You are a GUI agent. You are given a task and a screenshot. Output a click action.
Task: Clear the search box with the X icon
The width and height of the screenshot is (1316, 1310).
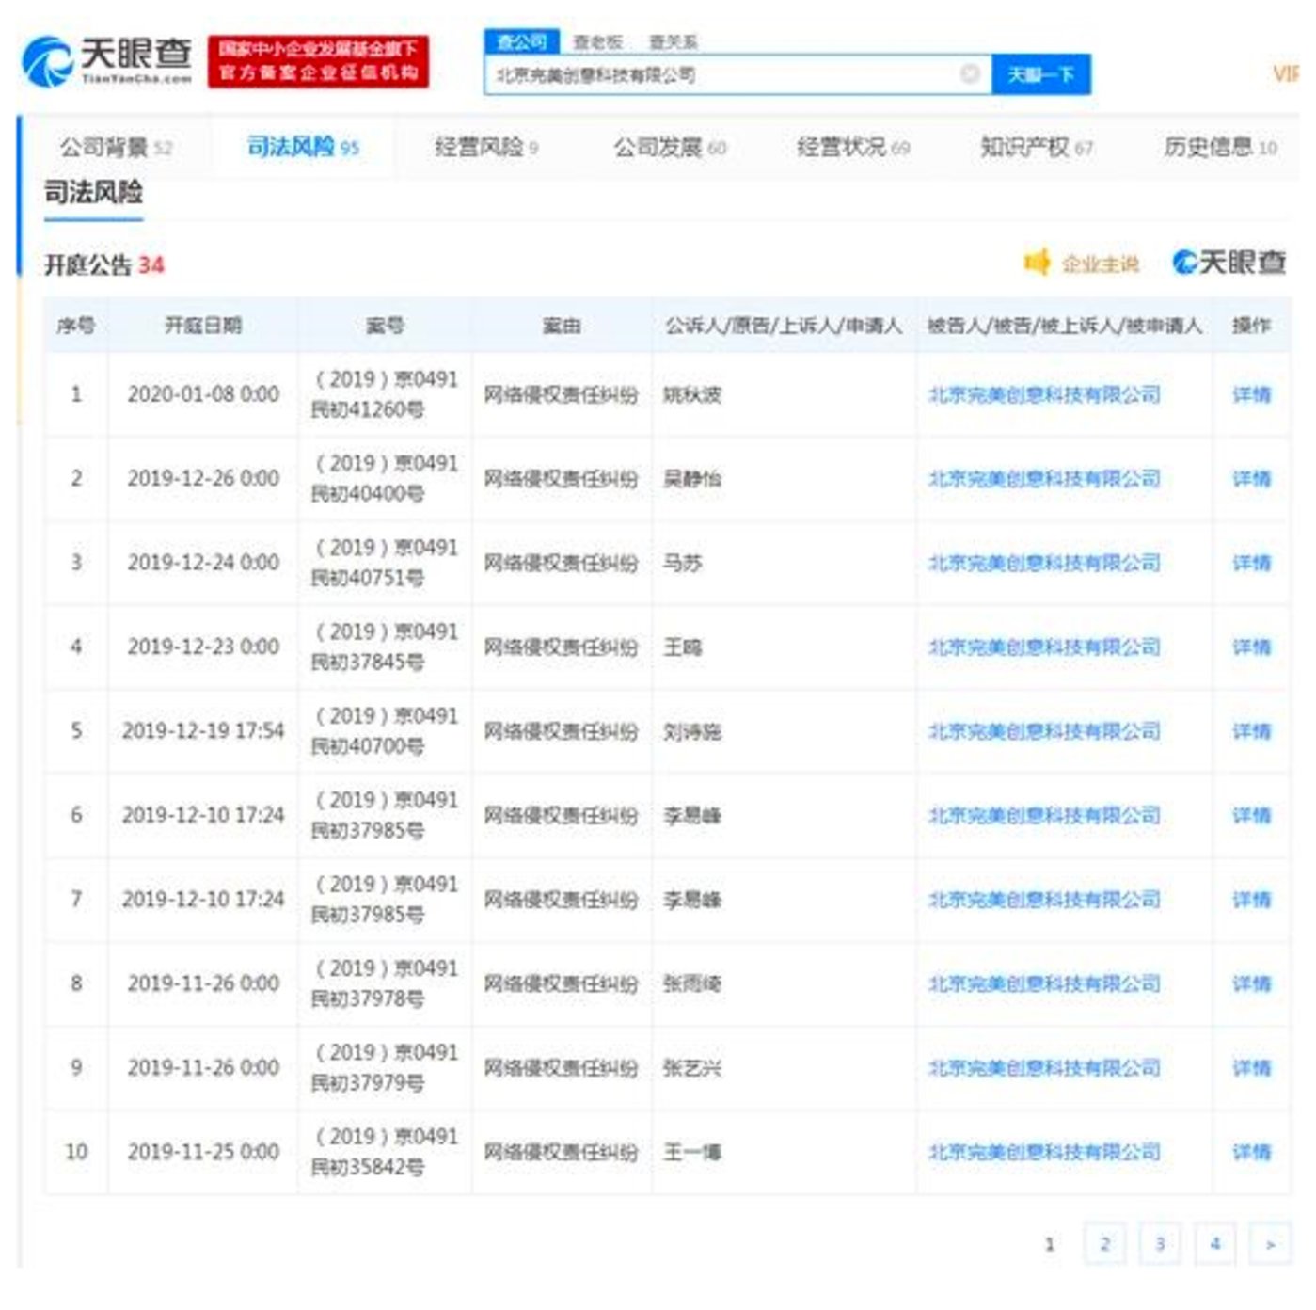pos(970,73)
